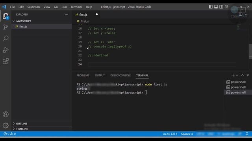Open the Go menu
Screen dimensions: 252x141
coord(56,7)
